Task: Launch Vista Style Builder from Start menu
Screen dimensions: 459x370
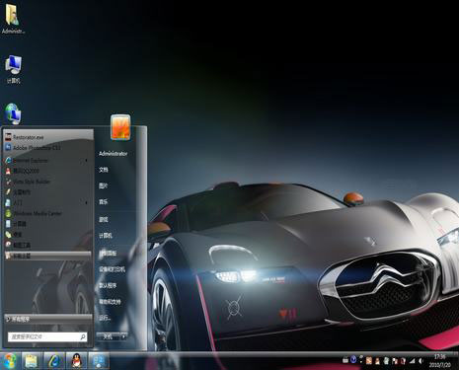Action: 48,182
